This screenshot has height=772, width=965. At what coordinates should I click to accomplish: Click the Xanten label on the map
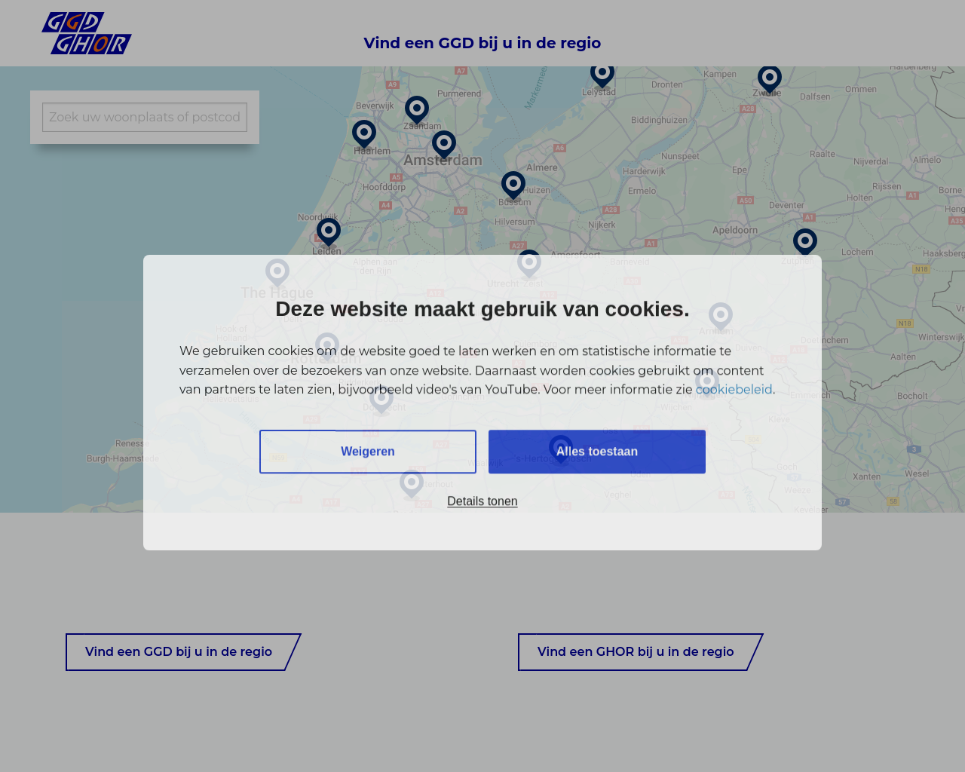coord(866,476)
